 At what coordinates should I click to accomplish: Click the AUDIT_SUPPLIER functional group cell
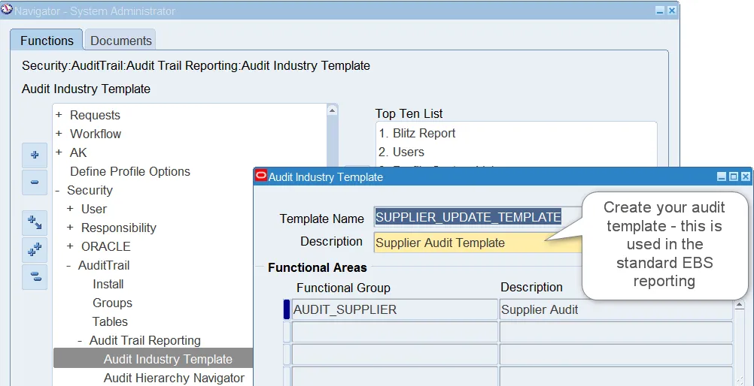pyautogui.click(x=395, y=309)
